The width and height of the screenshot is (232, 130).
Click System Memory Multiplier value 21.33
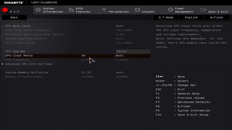coord(86,73)
